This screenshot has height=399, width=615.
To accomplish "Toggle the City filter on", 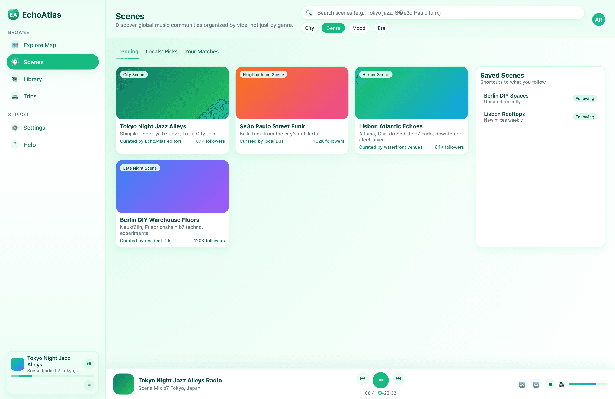I will click(x=309, y=28).
